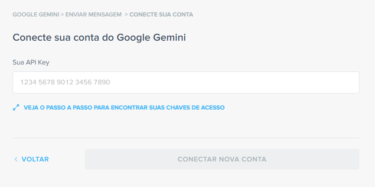Click the Conecte sua conta do Google Gemini heading
This screenshot has height=187, width=375.
99,37
